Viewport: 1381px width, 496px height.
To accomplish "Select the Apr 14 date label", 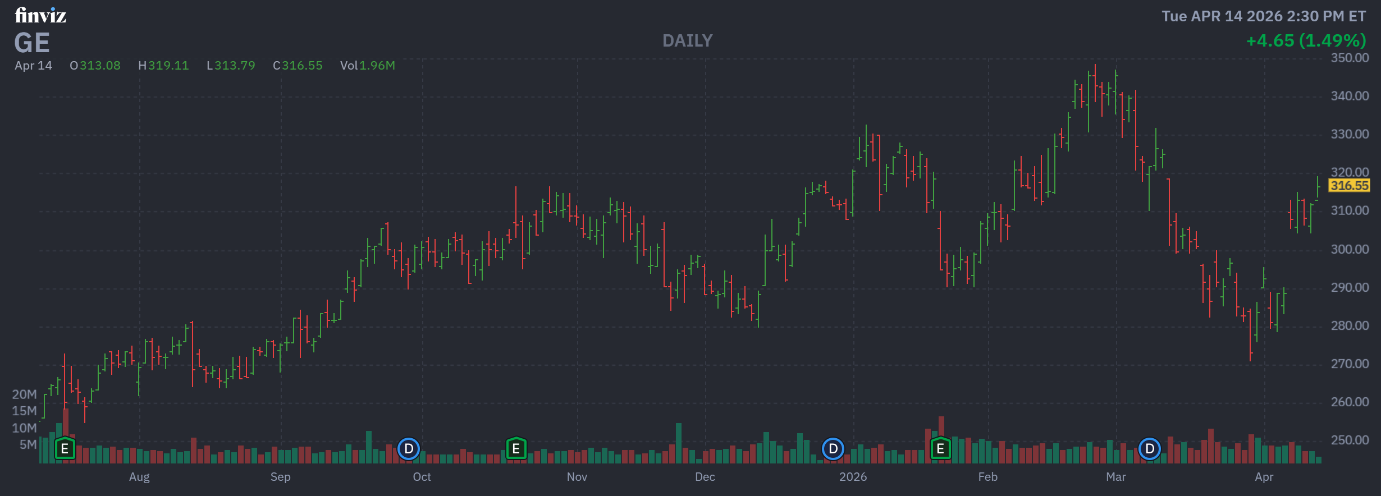I will click(33, 66).
